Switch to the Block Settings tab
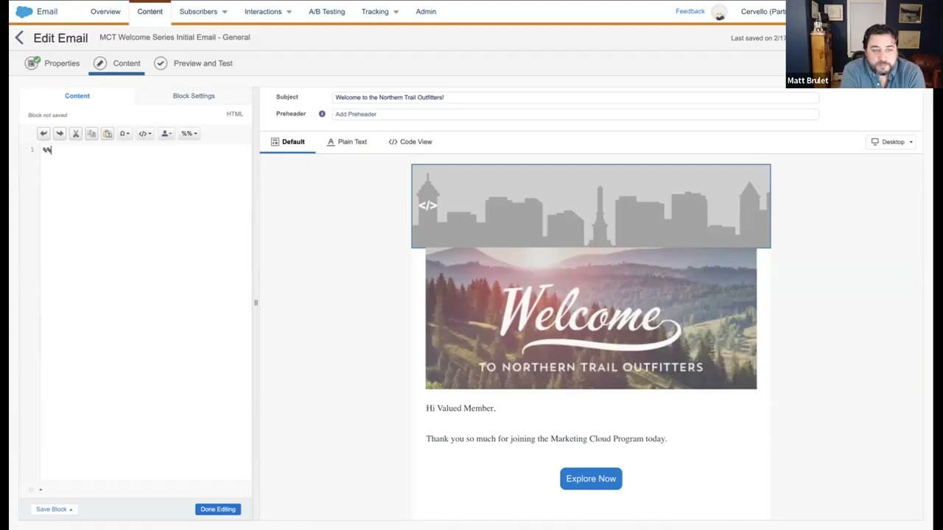 click(194, 96)
